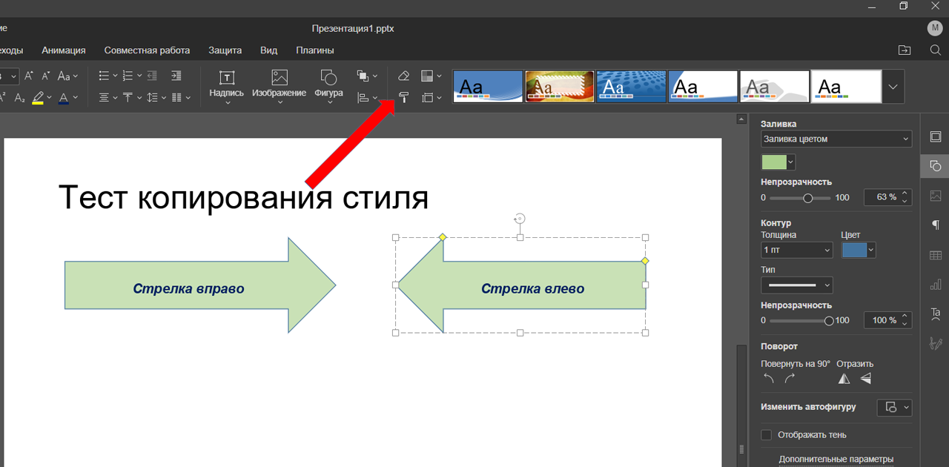
Task: Flip the shape horizontally
Action: click(844, 379)
